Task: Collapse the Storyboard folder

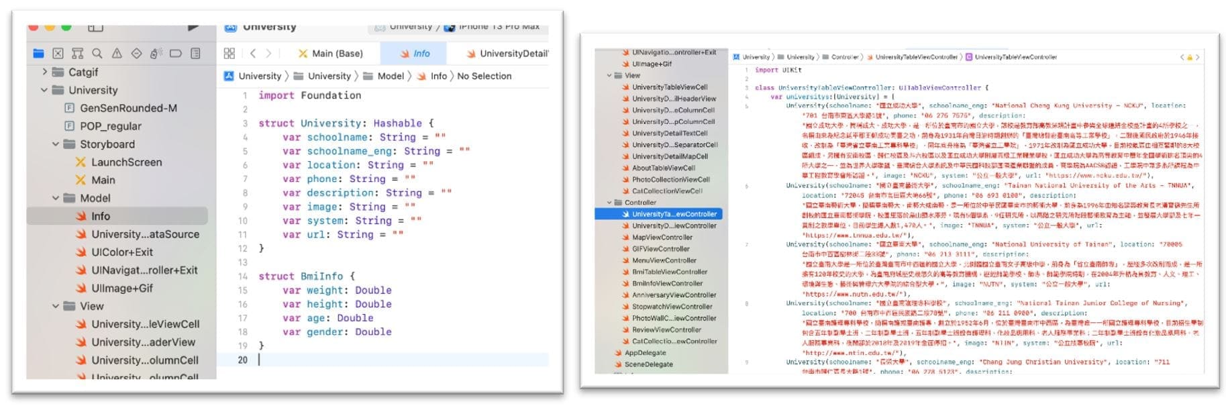Action: coord(56,144)
